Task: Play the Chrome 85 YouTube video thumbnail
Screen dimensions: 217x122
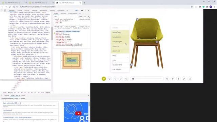Action: (78, 113)
